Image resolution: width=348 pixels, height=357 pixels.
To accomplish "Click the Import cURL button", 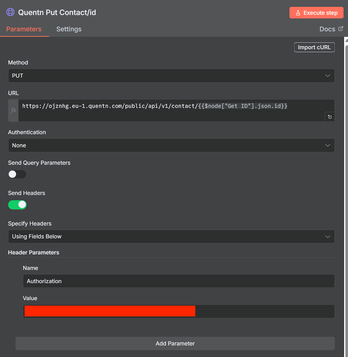I will click(x=314, y=47).
